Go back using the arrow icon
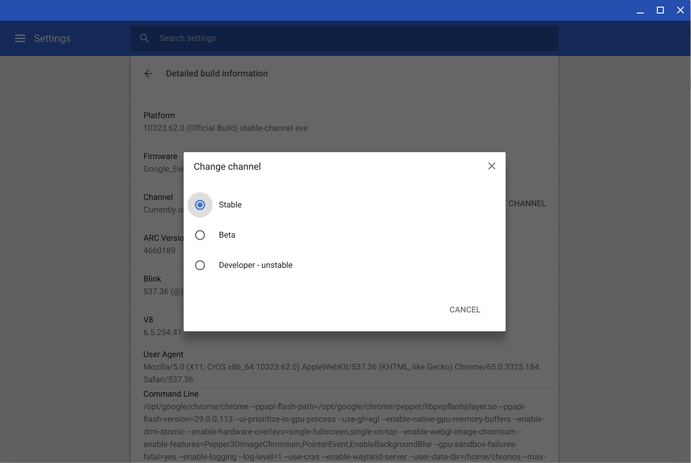691x463 pixels. (148, 74)
